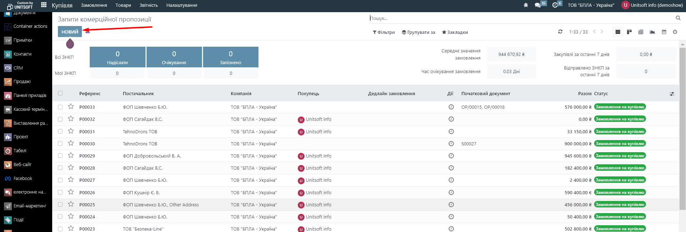This screenshot has width=686, height=232.
Task: Open user menu Unitsoft info (demoshow)
Action: [x=652, y=5]
